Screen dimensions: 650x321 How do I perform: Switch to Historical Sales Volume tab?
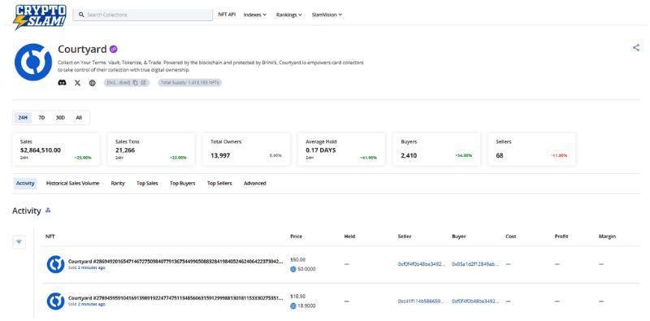click(x=72, y=184)
